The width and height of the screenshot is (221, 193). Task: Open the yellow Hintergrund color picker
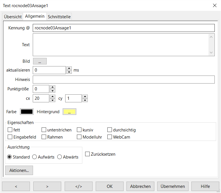point(69,112)
